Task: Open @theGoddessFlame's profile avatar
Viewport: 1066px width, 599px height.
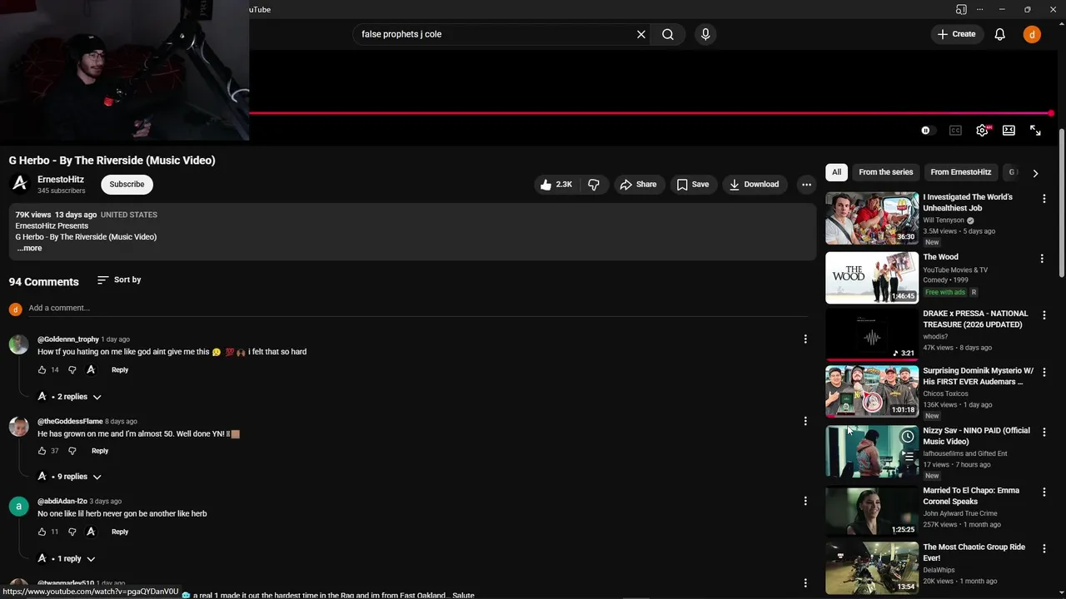Action: (x=18, y=427)
